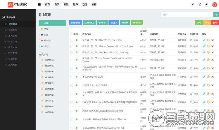Click the green search button

(216, 14)
